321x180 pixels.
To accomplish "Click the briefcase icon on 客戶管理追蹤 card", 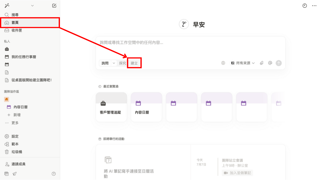I will point(103,103).
